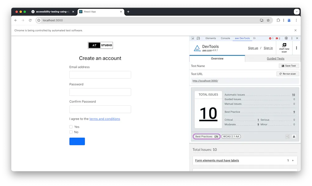The width and height of the screenshot is (312, 186).
Task: Start a new scan
Action: [284, 48]
